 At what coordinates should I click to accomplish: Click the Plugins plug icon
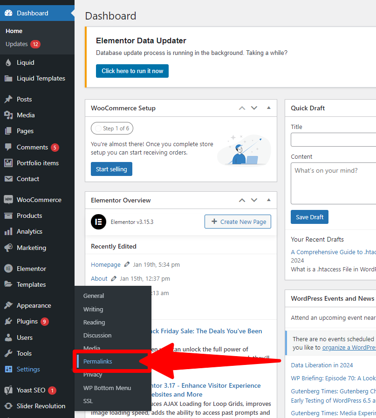pyautogui.click(x=8, y=321)
